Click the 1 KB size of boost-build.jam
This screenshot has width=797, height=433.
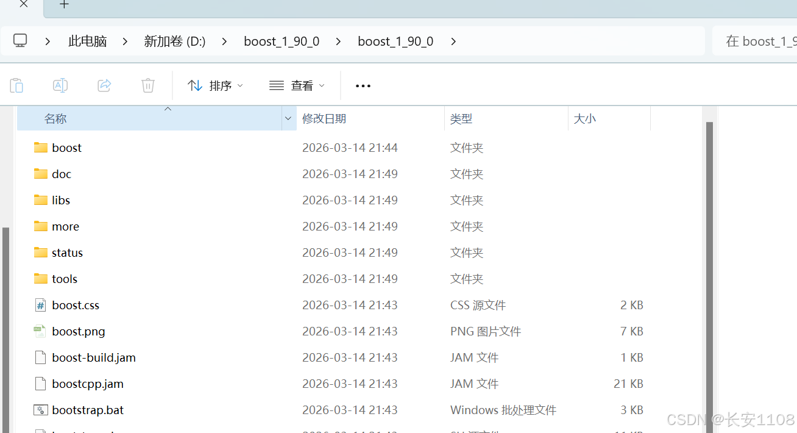coord(632,357)
